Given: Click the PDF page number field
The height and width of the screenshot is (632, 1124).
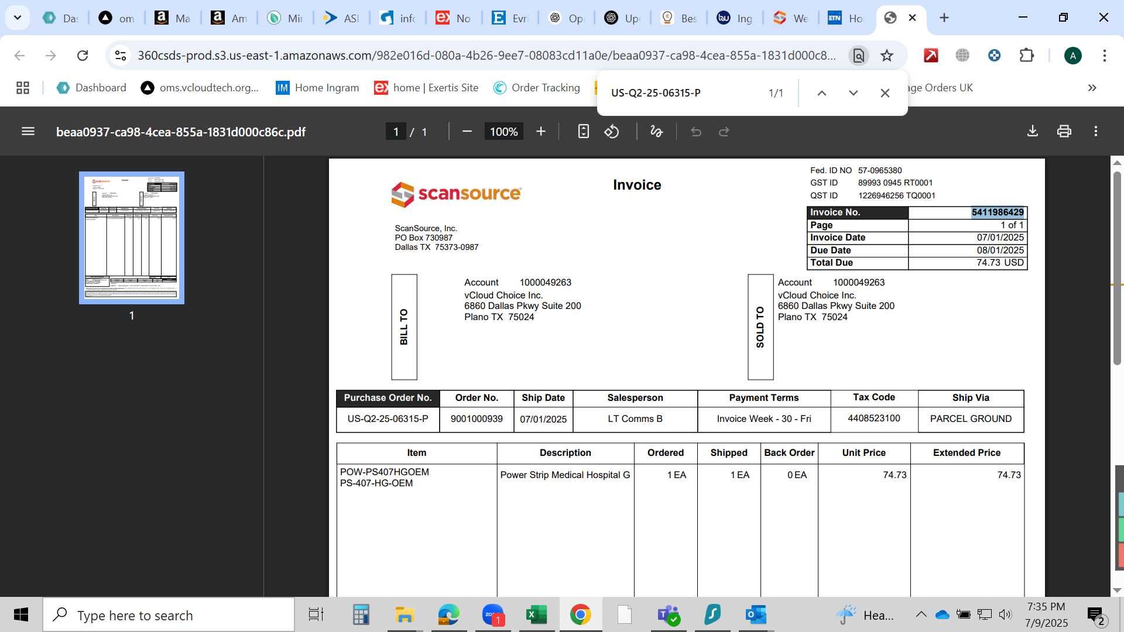Looking at the screenshot, I should tap(396, 132).
